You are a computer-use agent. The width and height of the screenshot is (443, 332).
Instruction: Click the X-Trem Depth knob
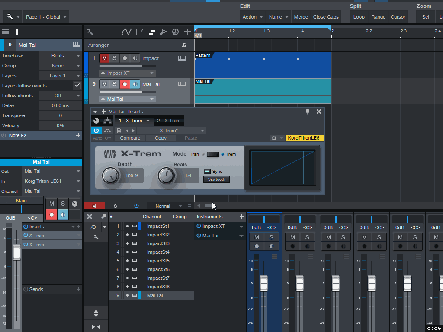click(x=111, y=176)
